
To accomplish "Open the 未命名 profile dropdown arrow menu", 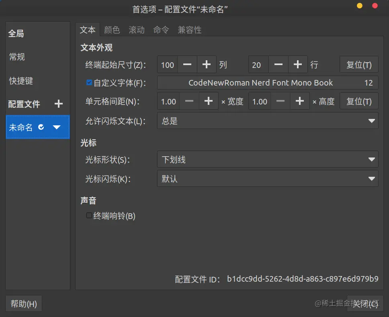I will 57,127.
